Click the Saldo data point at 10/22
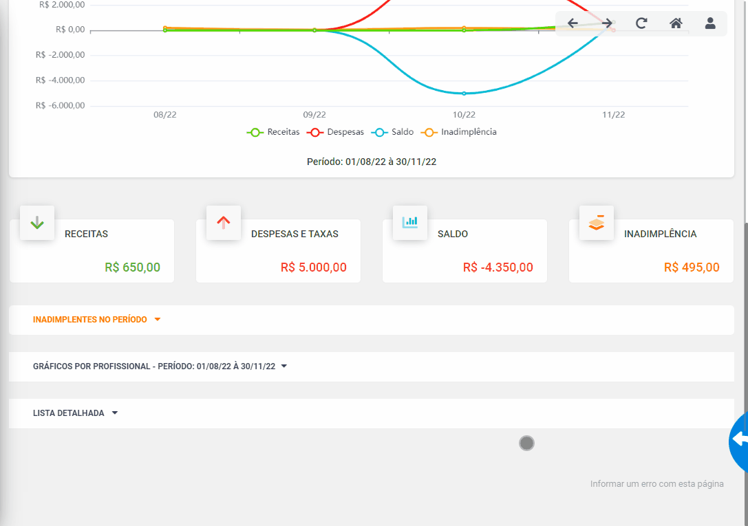748x526 pixels. pos(464,94)
